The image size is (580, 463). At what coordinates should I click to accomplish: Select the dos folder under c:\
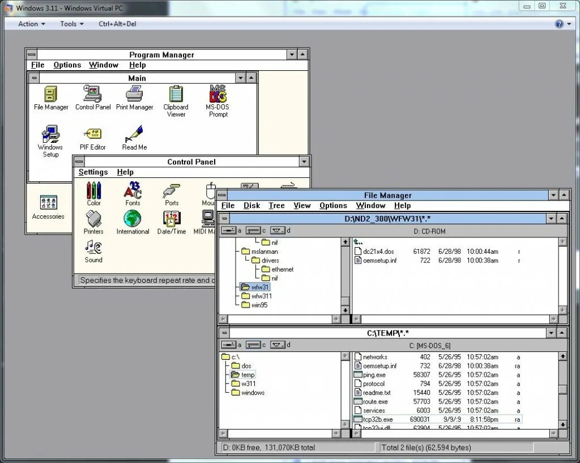pyautogui.click(x=241, y=366)
